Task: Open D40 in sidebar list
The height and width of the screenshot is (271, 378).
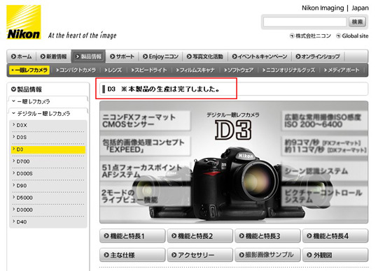Action: click(x=48, y=221)
